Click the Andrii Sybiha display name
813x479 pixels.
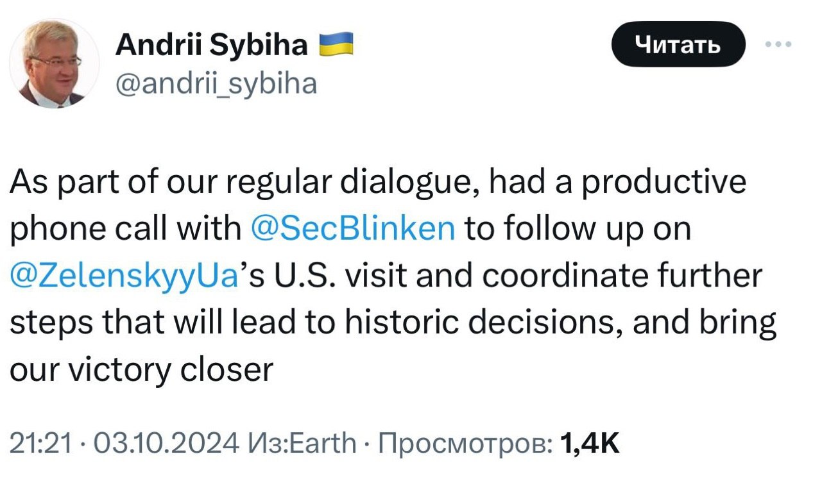coord(212,46)
